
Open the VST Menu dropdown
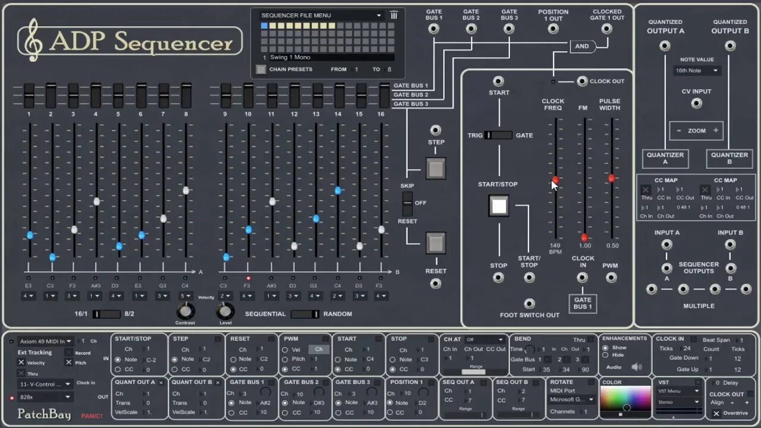click(679, 391)
